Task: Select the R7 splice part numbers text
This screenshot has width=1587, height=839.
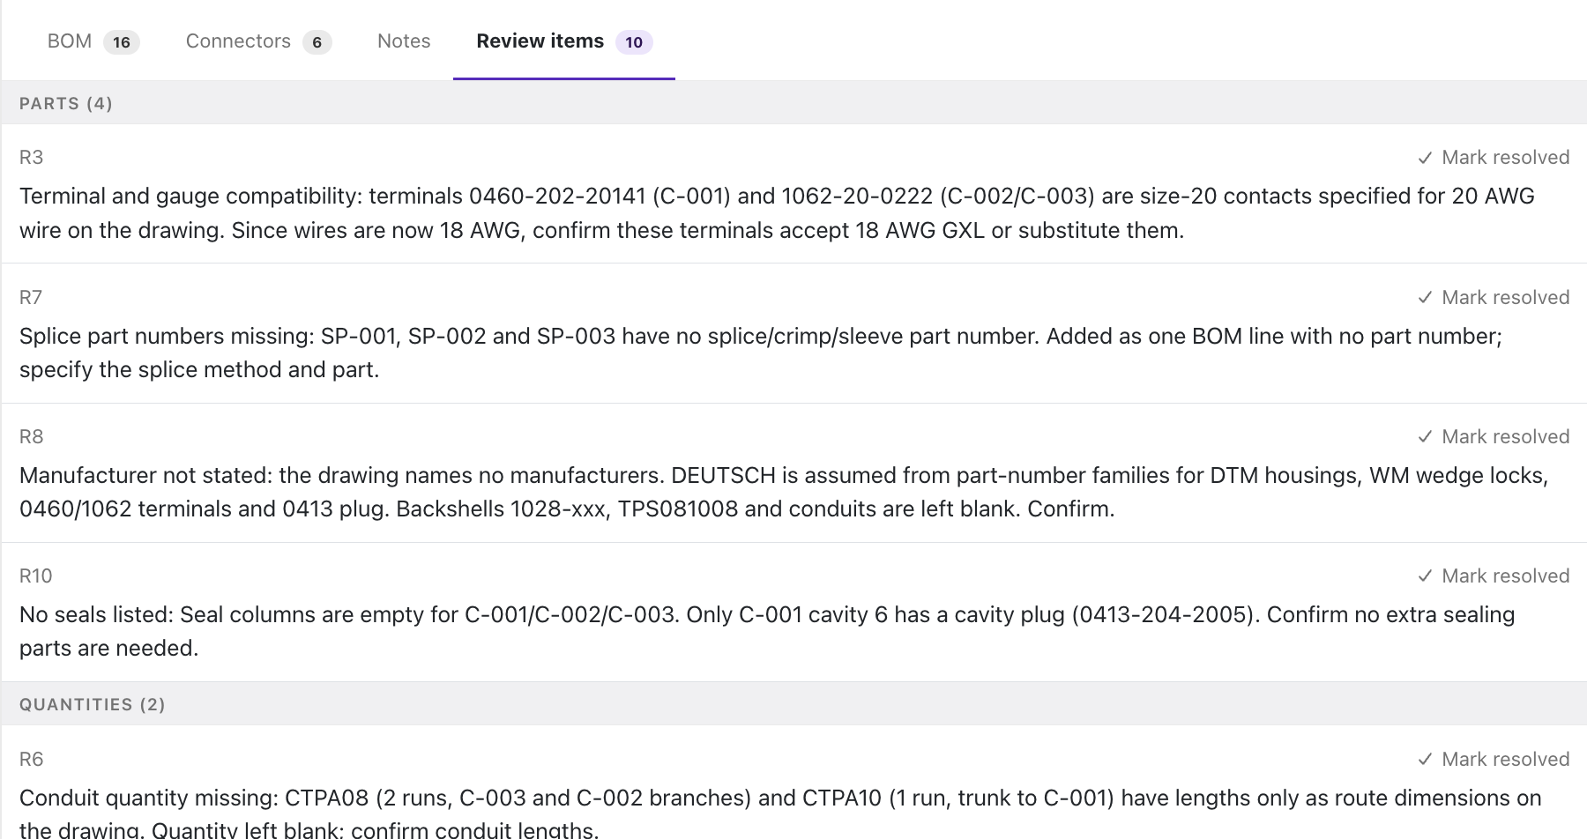Action: (x=761, y=353)
